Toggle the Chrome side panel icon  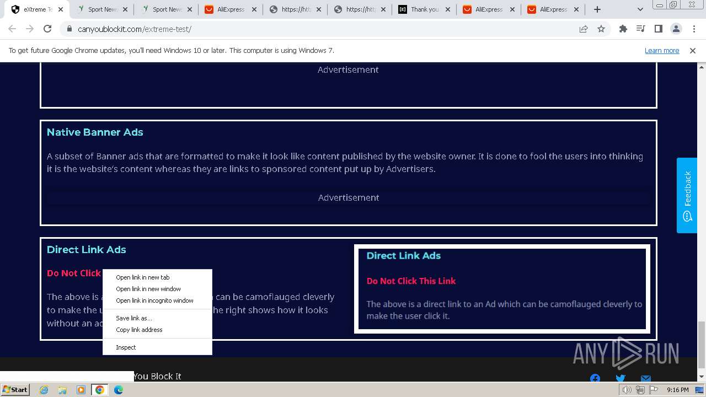click(659, 29)
